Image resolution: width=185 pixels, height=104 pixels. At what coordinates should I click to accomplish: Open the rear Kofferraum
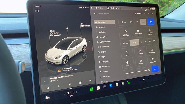(85, 25)
